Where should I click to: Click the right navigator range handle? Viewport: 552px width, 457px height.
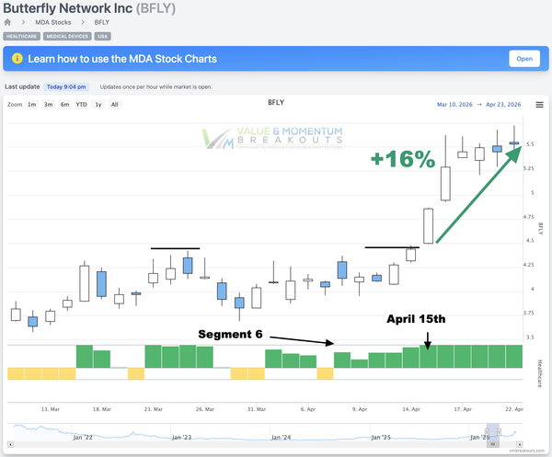(x=499, y=431)
